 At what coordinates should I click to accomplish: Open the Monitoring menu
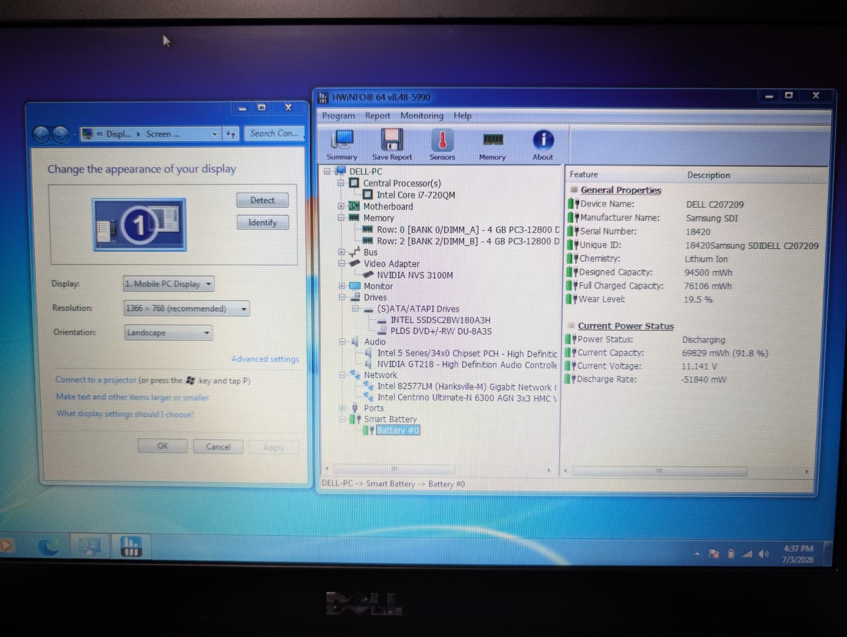click(422, 115)
